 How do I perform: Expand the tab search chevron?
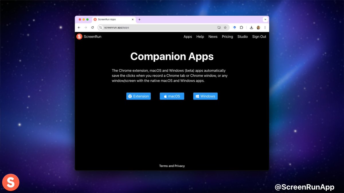[265, 19]
